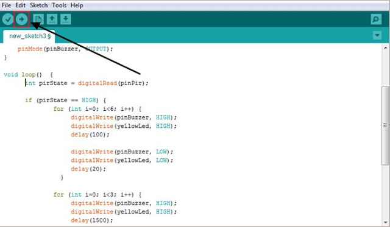Viewport: 390px width, 227px height.
Task: Select the new_sketch3 tab
Action: 29,37
